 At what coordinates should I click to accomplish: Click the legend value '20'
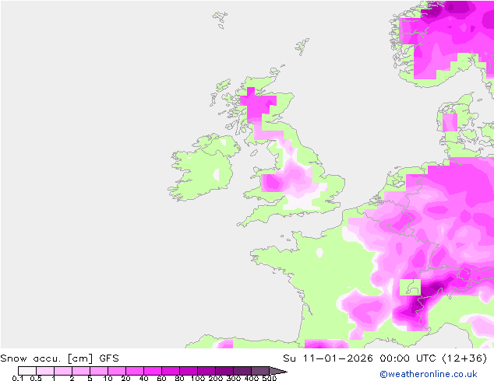(x=125, y=378)
